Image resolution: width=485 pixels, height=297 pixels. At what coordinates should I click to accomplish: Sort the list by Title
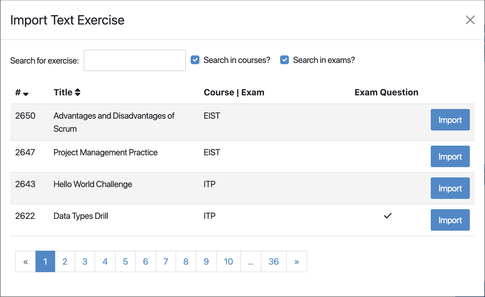click(x=78, y=92)
